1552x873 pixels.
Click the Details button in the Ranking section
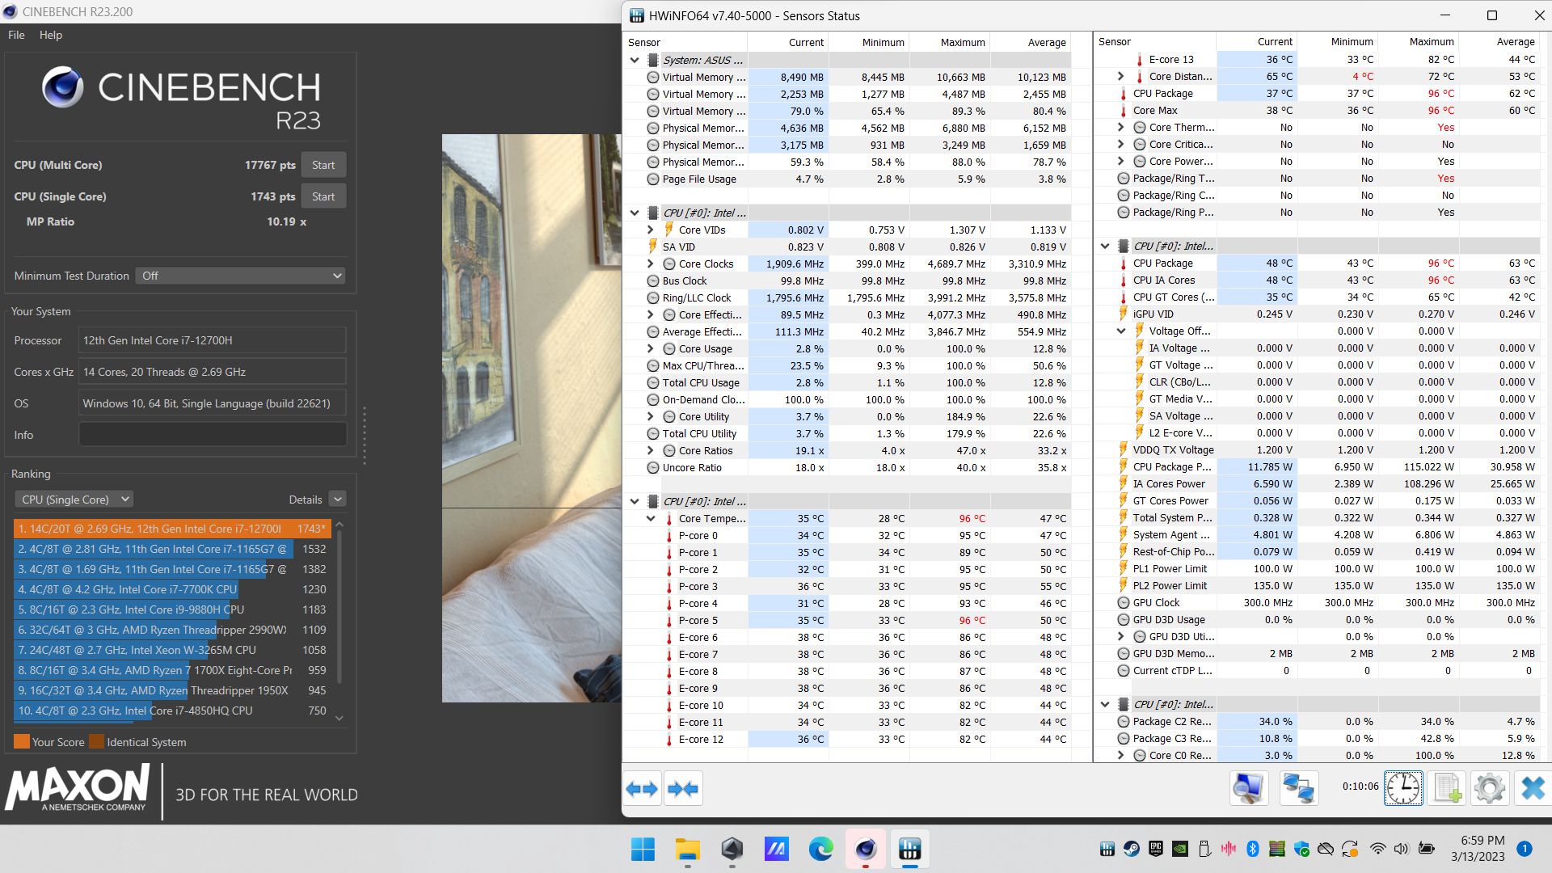tap(306, 499)
